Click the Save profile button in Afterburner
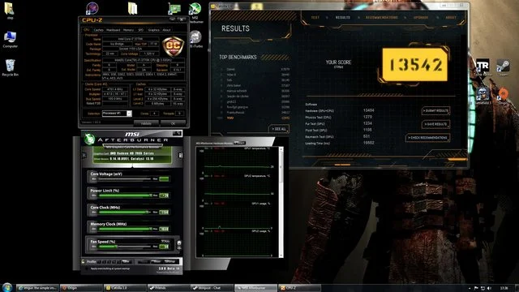This screenshot has width=519, height=292. click(x=126, y=261)
